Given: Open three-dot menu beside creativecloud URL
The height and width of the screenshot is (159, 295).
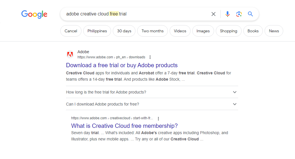Looking at the screenshot, I should coord(158,118).
